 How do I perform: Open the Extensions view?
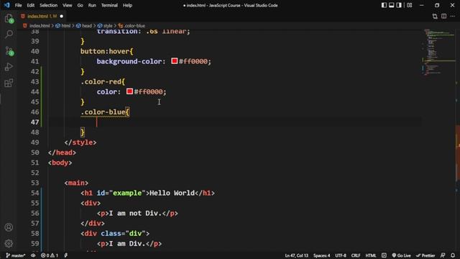(x=9, y=83)
